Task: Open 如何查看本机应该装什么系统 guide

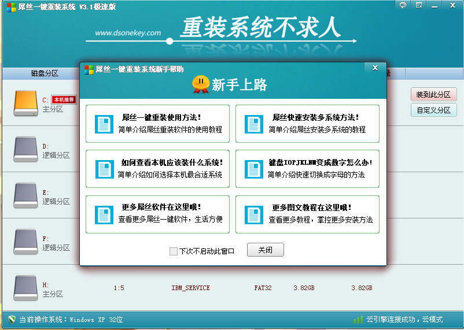Action: 157,169
